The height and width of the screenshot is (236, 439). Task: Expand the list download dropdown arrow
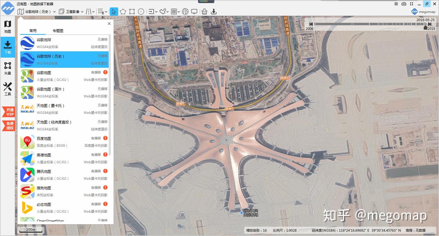coord(106,12)
